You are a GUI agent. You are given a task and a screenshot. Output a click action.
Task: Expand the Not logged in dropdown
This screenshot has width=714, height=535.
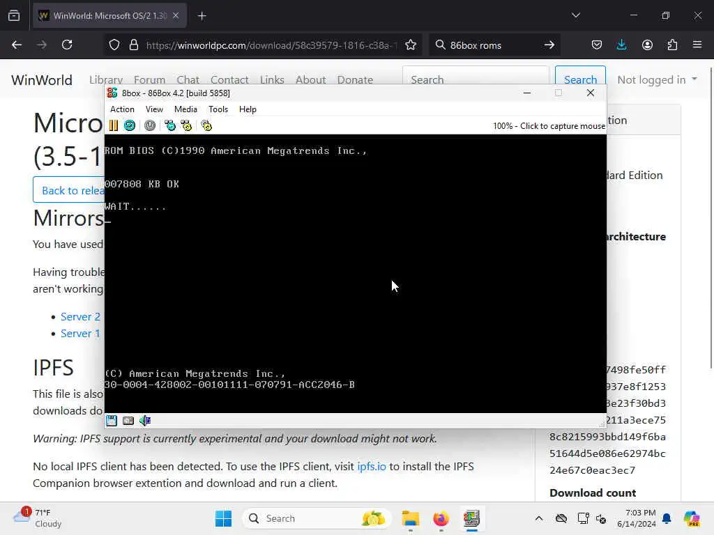click(x=657, y=79)
